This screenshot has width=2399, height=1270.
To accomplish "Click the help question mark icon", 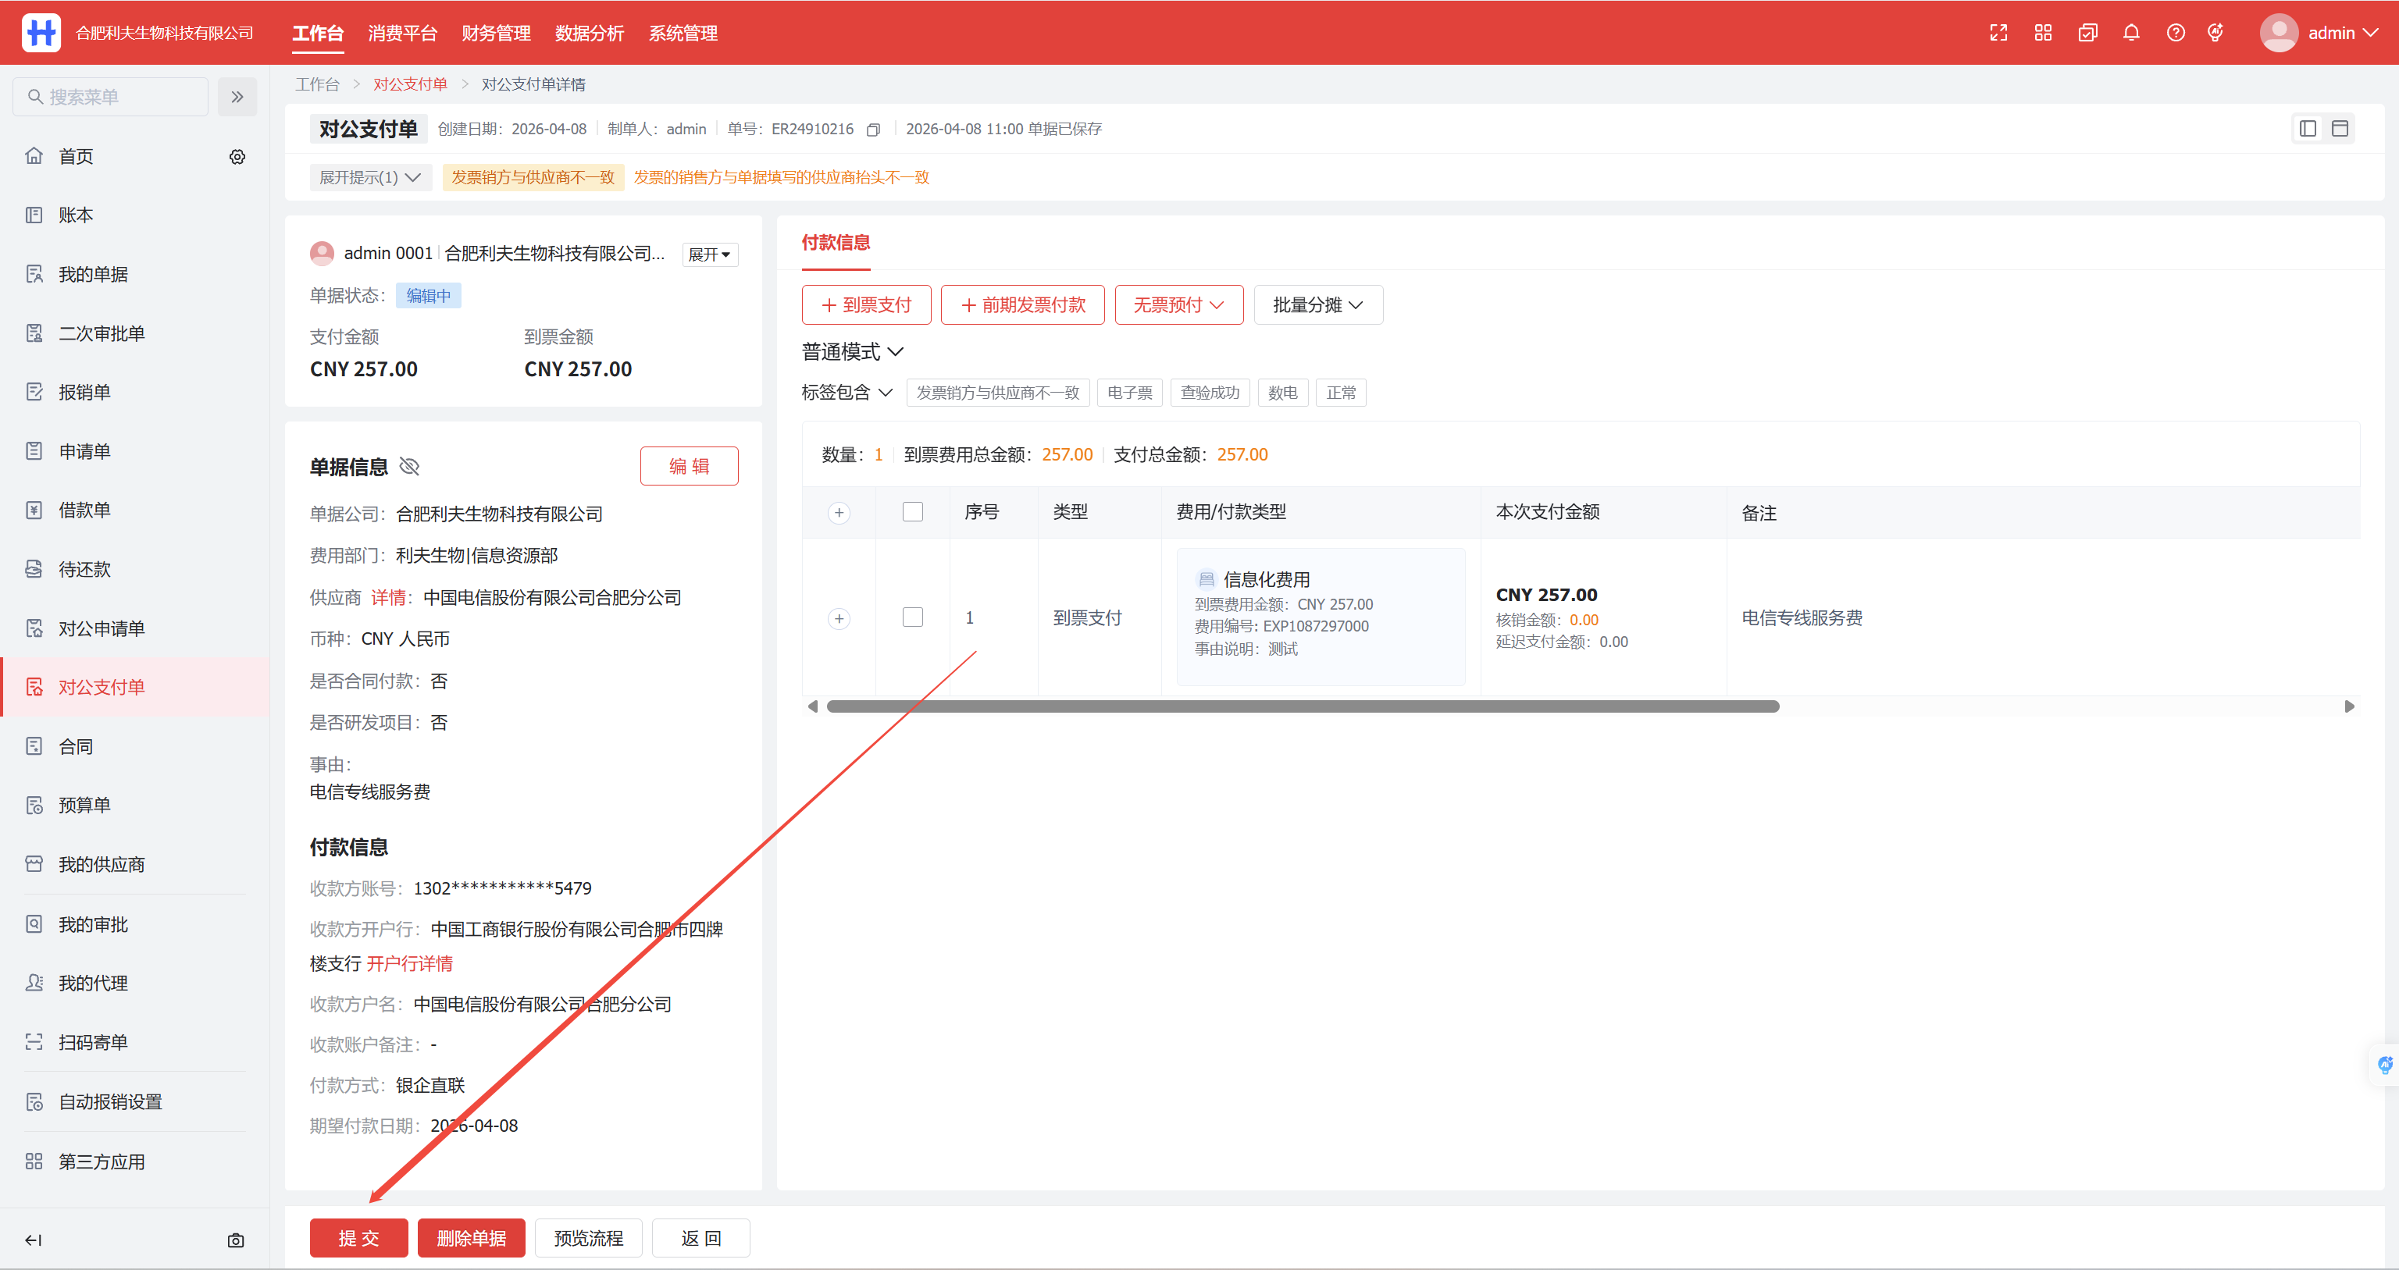I will tap(2176, 34).
